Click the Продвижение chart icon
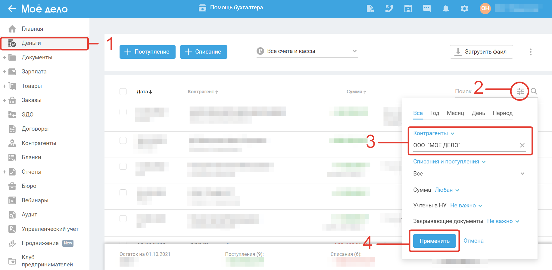 click(12, 243)
